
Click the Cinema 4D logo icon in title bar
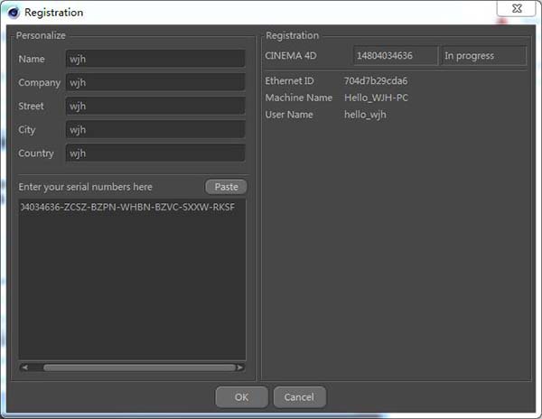[x=14, y=13]
